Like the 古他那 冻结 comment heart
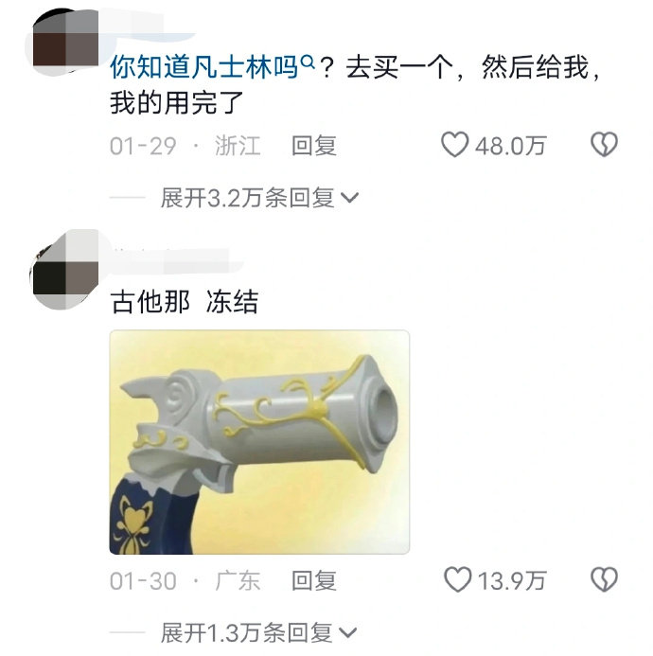 457,580
